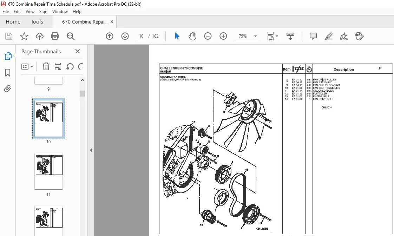
Task: Click the Save file icon
Action: (9, 36)
